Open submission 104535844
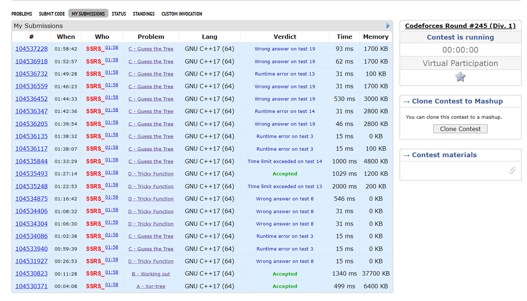Viewport: 527px width, 301px height. (32, 161)
